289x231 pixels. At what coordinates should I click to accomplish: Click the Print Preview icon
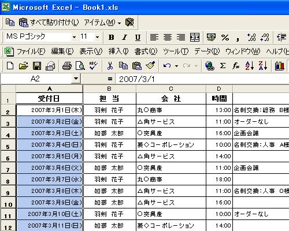point(80,66)
